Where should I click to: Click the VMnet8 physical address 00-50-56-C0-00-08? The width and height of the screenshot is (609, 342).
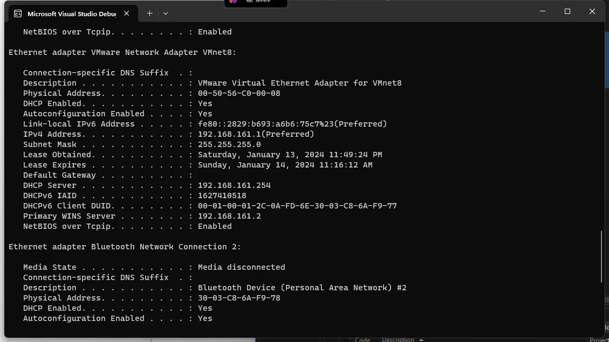point(239,94)
